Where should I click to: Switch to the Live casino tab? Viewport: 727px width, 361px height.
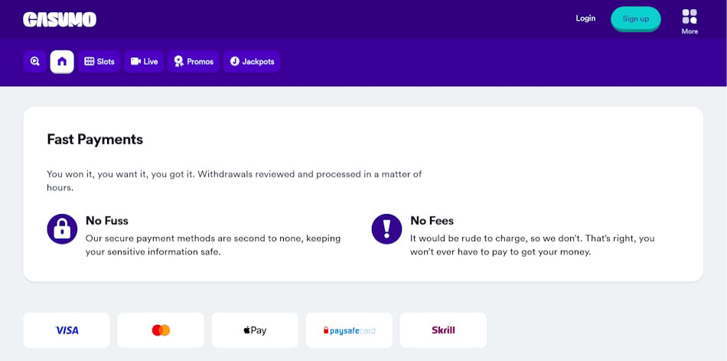pos(144,61)
